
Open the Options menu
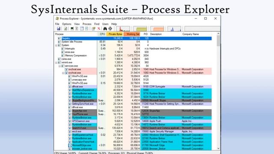[x=67, y=24]
